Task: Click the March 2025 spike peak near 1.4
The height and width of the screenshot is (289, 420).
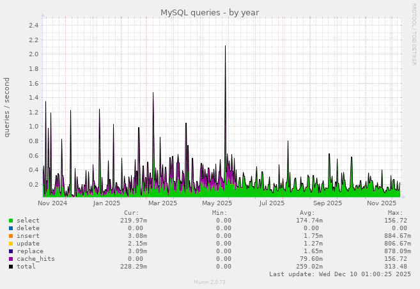Action: pyautogui.click(x=153, y=93)
